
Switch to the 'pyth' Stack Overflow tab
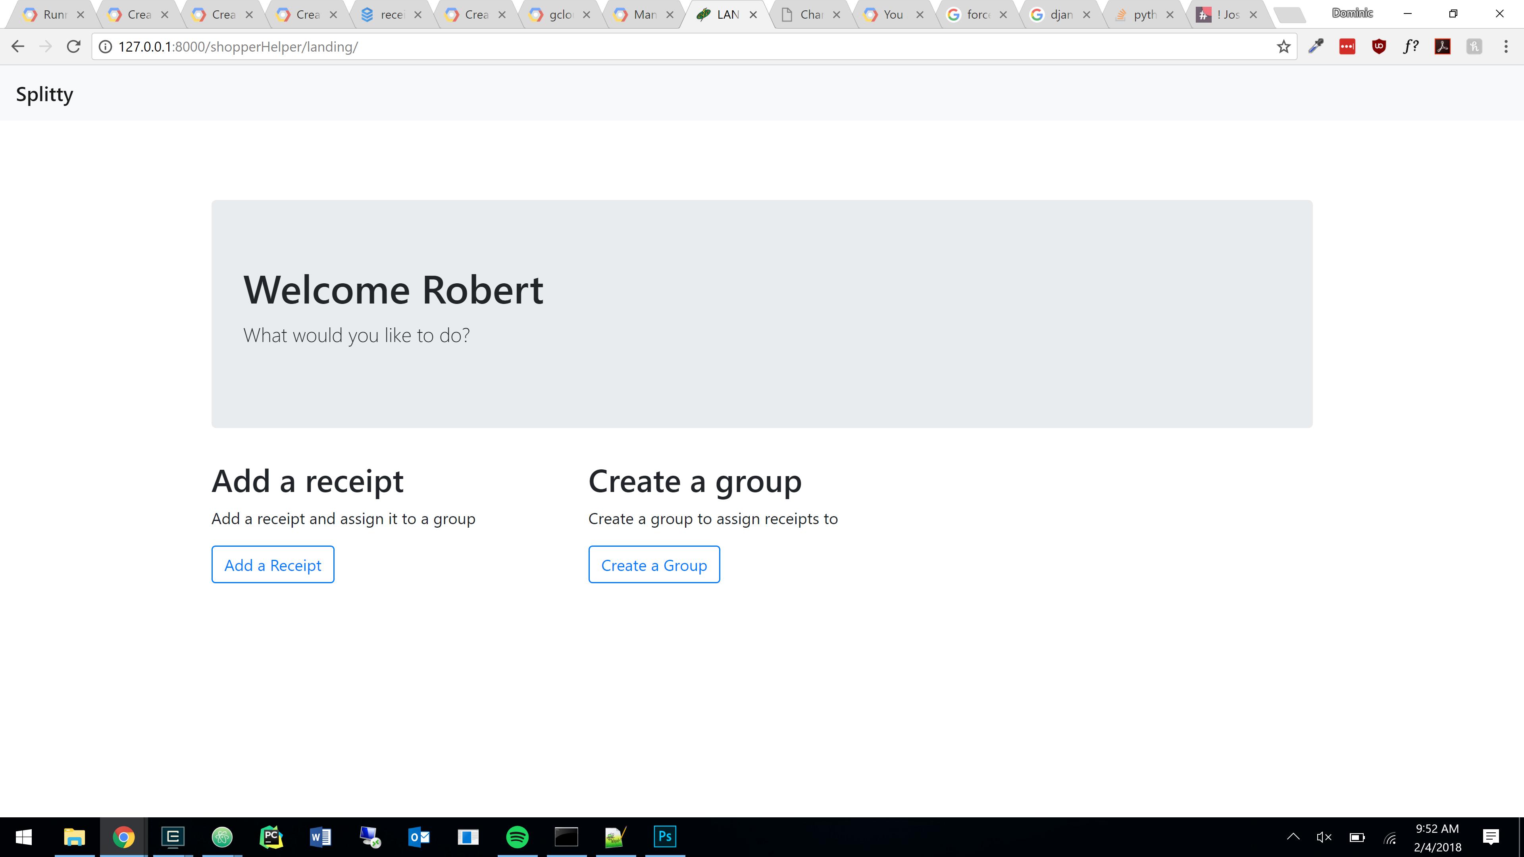pos(1143,15)
